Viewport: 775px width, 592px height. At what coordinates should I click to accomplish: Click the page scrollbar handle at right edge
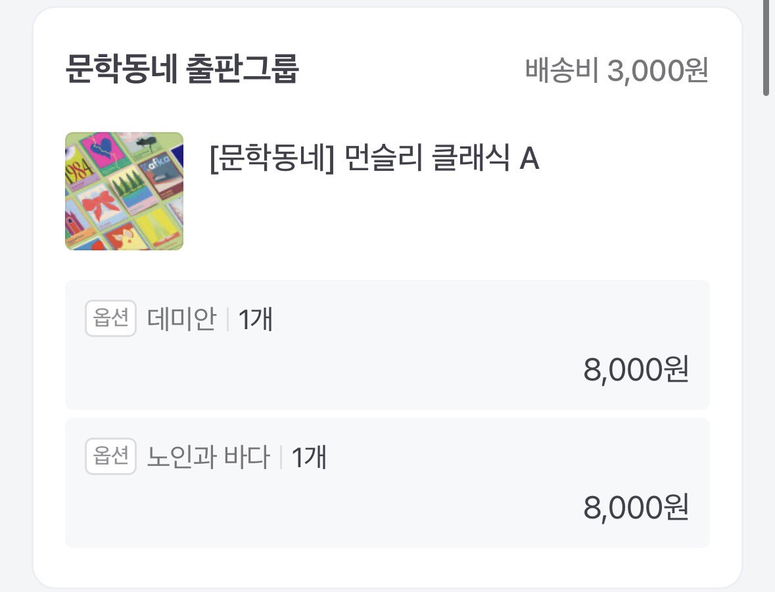tap(766, 48)
